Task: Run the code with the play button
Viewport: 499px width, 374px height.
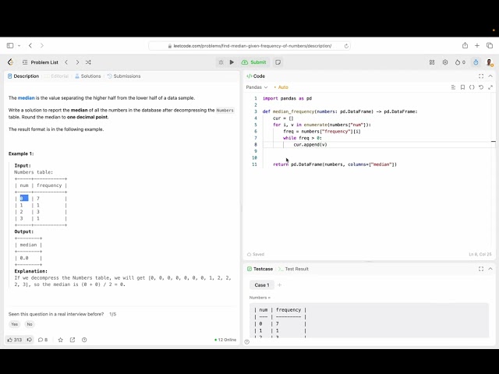Action: point(232,62)
